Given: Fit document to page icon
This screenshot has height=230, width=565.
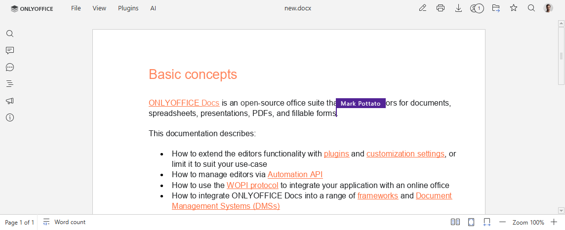Looking at the screenshot, I should [x=471, y=222].
